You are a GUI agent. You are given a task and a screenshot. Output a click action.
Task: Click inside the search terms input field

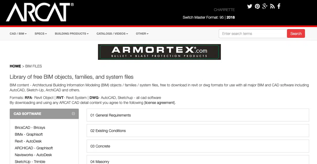point(253,34)
